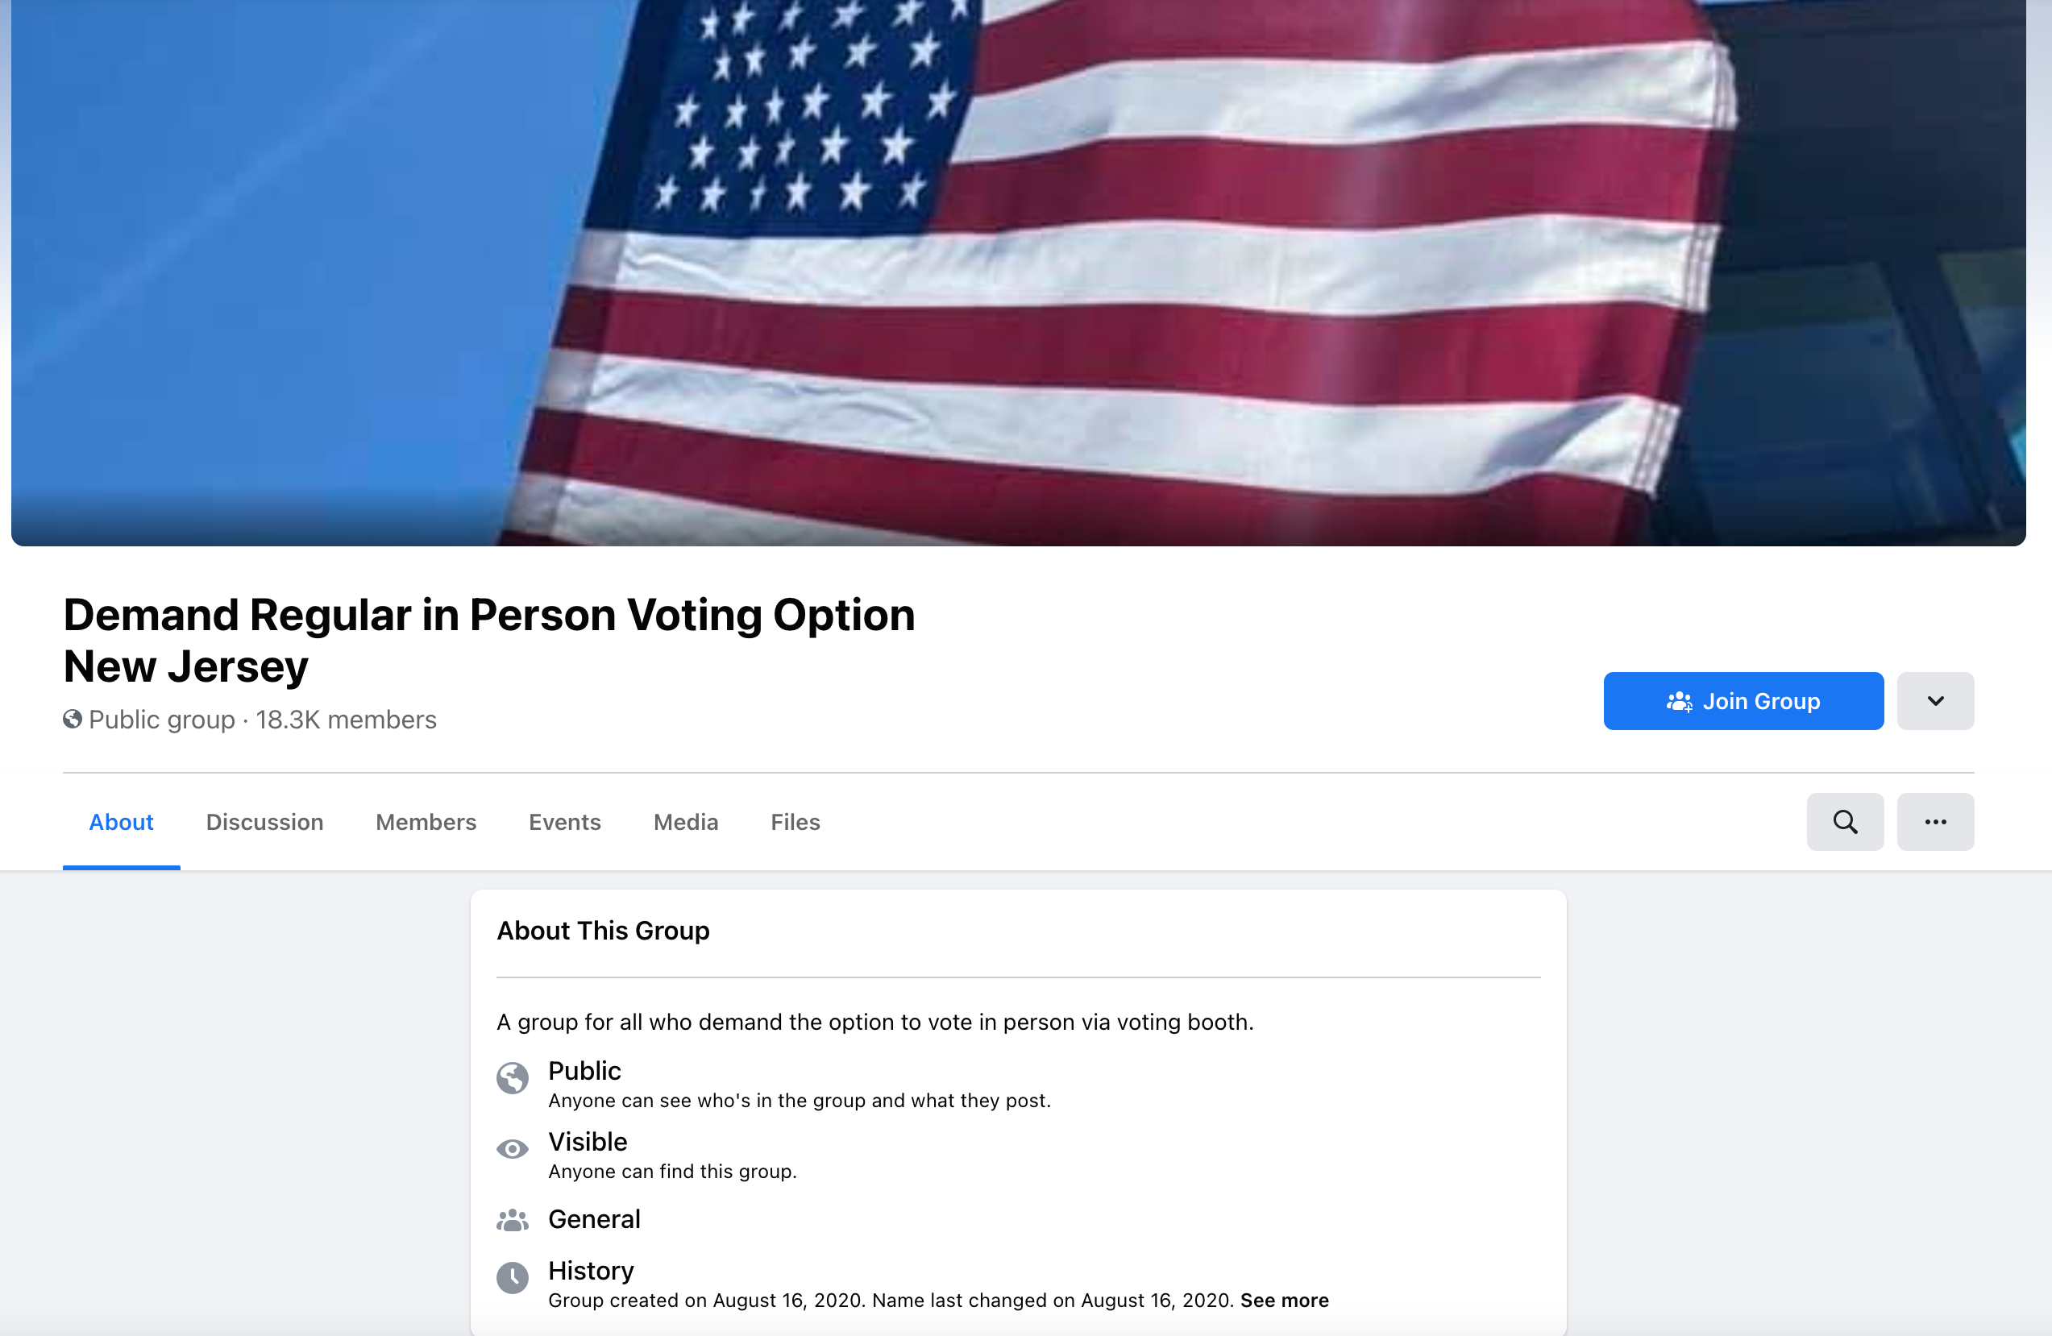Go to the Members tab
Image resolution: width=2052 pixels, height=1336 pixels.
tap(426, 821)
